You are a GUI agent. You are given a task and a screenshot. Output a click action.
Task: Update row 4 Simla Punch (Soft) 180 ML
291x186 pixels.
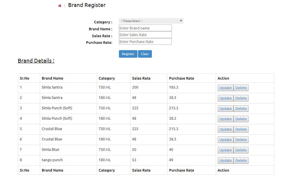click(225, 119)
